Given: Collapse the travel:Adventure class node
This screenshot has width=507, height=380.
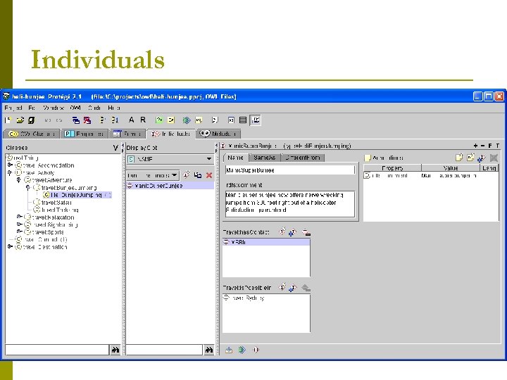Looking at the screenshot, I should pyautogui.click(x=18, y=180).
